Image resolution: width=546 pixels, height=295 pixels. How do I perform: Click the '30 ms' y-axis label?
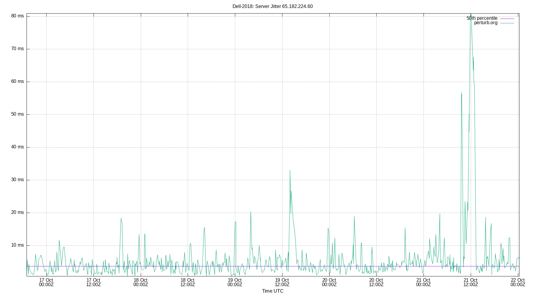click(17, 180)
